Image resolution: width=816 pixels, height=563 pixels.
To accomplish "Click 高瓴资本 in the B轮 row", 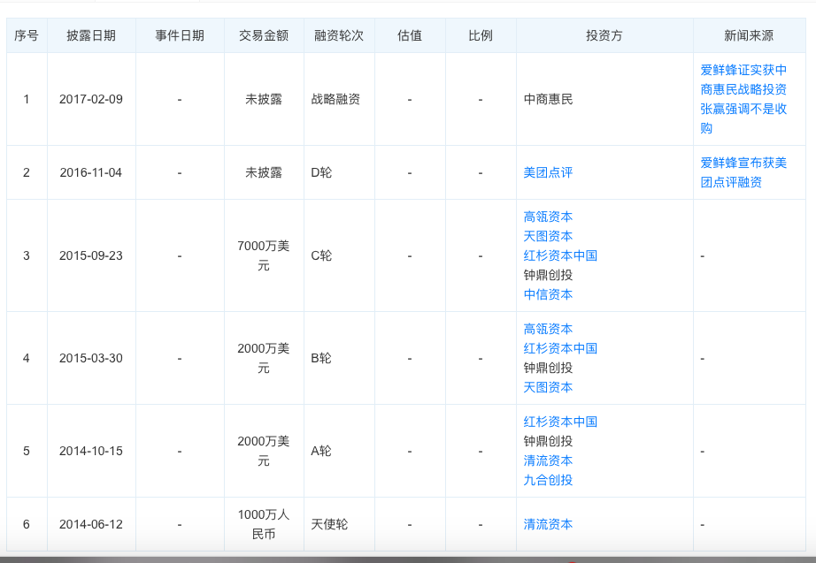I will (548, 329).
